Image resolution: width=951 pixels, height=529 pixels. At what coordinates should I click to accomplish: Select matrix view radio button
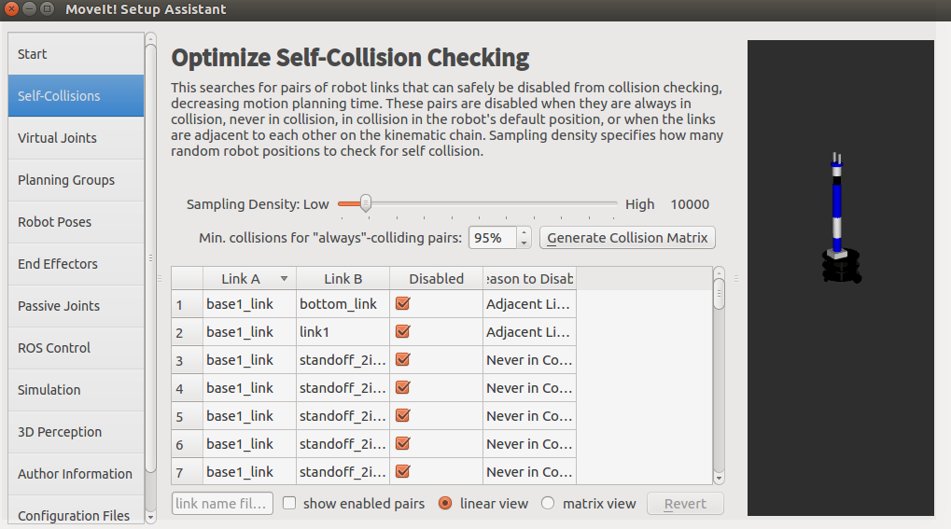(548, 504)
